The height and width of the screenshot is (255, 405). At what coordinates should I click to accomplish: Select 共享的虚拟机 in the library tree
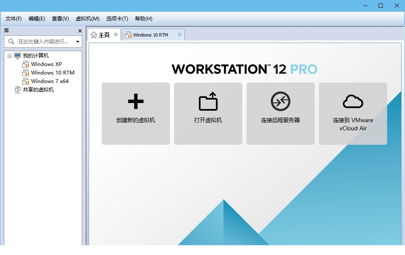(x=38, y=89)
